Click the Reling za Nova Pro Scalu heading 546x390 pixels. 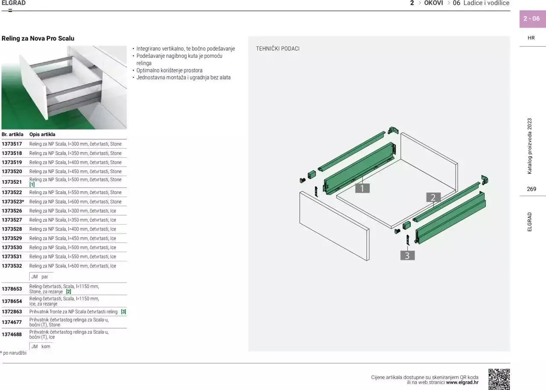38,38
